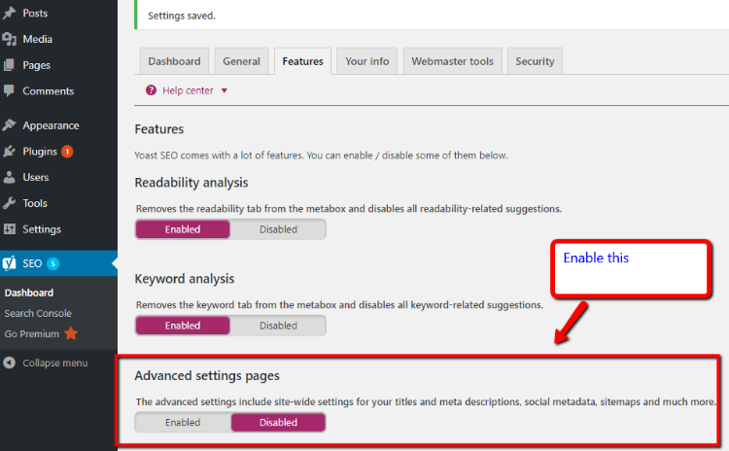This screenshot has width=729, height=451.
Task: Expand the Help center dropdown arrow
Action: pyautogui.click(x=225, y=90)
